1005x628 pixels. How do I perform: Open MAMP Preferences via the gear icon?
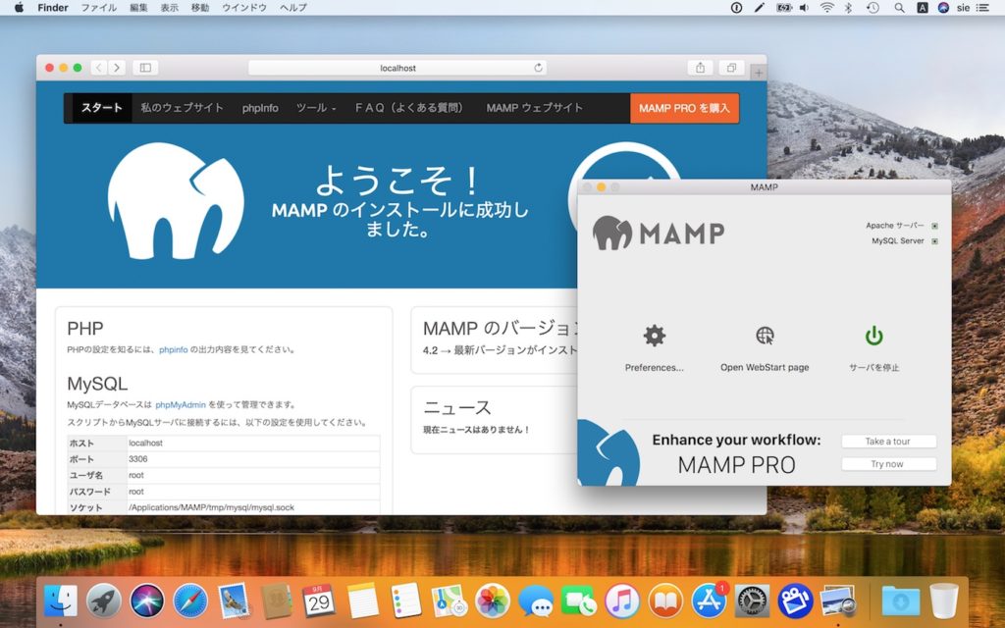coord(653,336)
